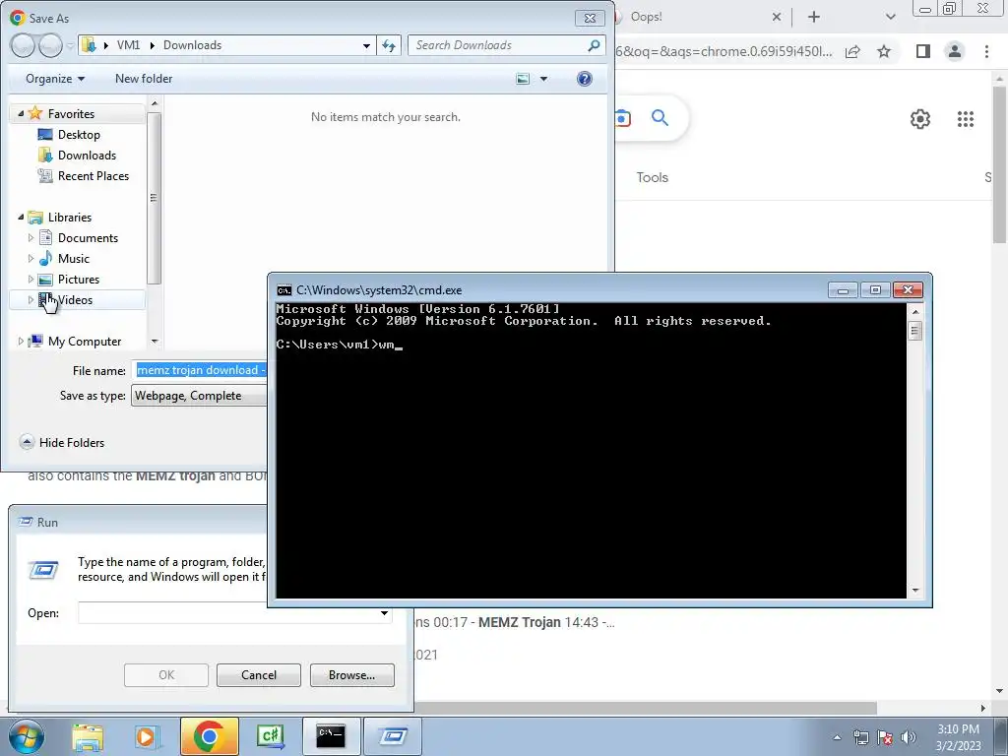Show hidden system tray icons
This screenshot has width=1008, height=756.
point(837,737)
